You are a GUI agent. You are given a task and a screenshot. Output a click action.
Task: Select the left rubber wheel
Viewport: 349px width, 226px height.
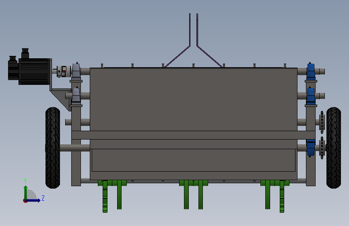click(53, 148)
